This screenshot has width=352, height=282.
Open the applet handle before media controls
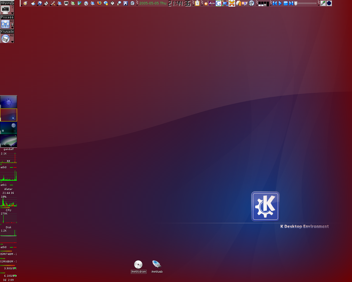pos(271,3)
